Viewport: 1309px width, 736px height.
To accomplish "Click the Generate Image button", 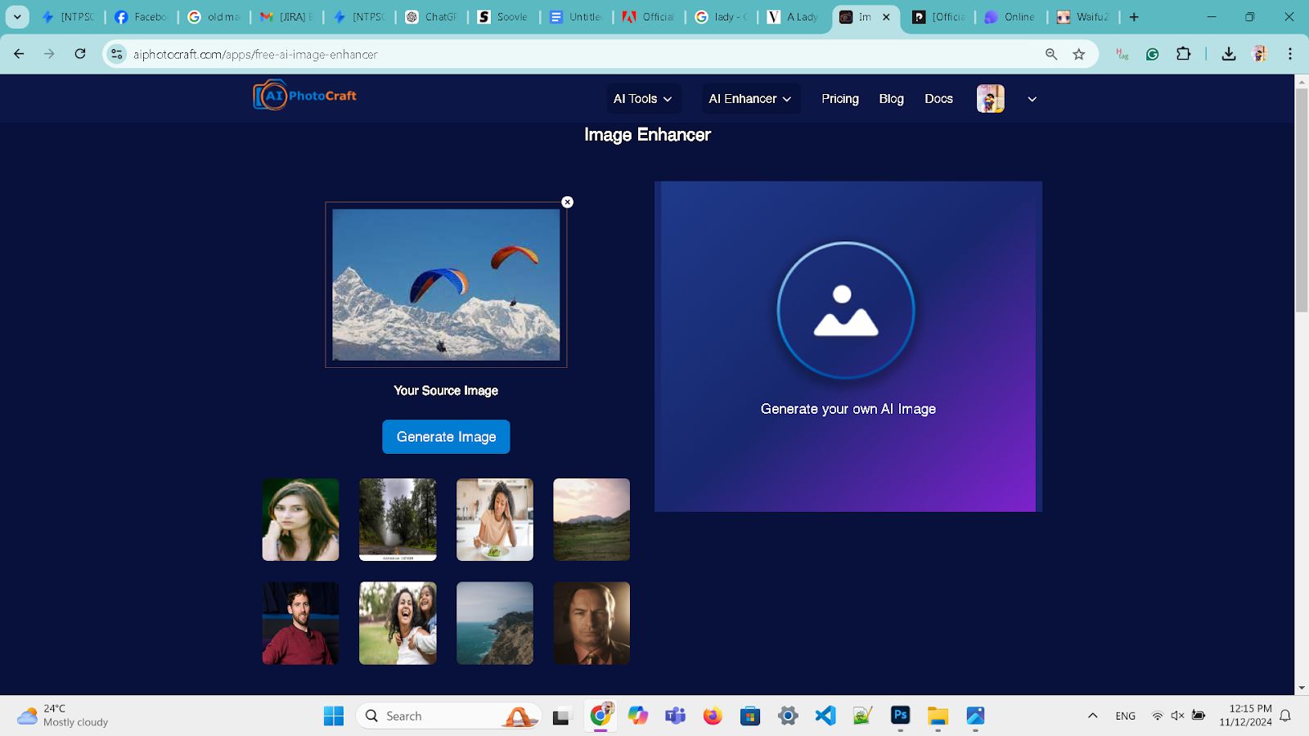I will pyautogui.click(x=446, y=437).
